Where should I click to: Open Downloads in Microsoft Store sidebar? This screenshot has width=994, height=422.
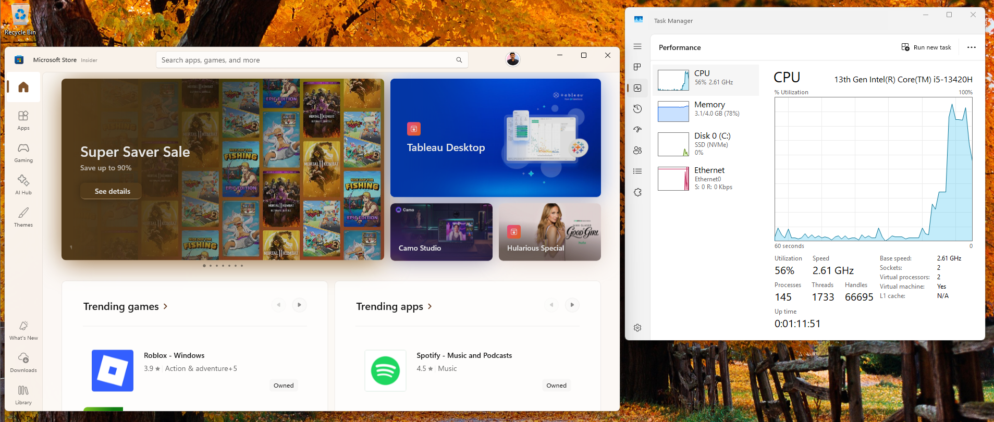click(23, 363)
